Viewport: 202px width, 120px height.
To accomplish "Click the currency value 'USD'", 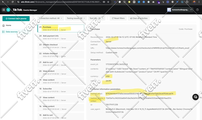I will (108, 76).
